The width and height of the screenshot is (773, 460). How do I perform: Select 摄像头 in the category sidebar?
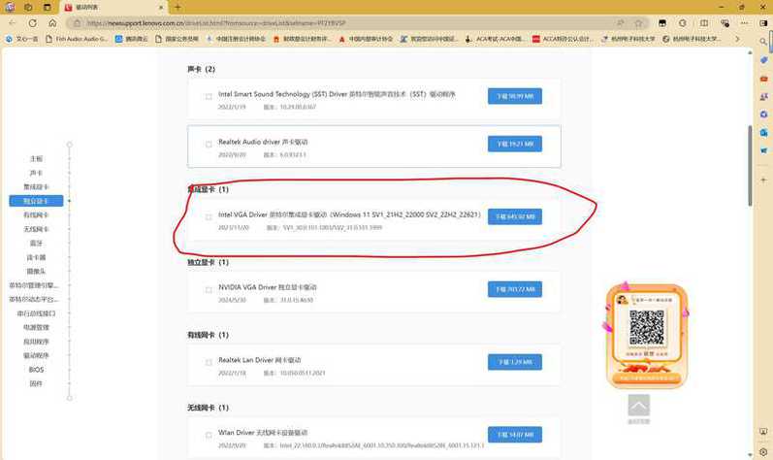36,271
